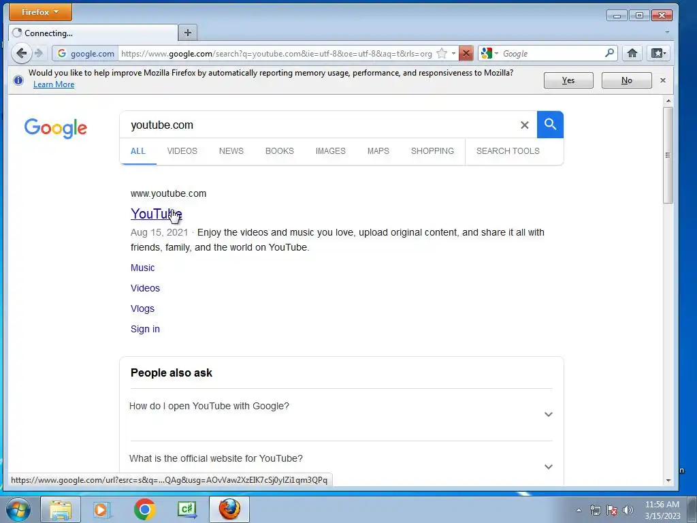This screenshot has height=523, width=697.
Task: Switch to the NEWS tab
Action: [x=231, y=151]
